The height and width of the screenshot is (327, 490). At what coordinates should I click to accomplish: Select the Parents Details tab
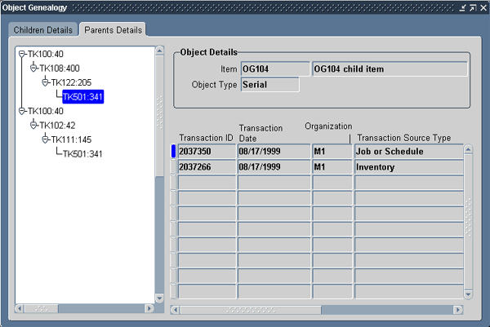113,30
